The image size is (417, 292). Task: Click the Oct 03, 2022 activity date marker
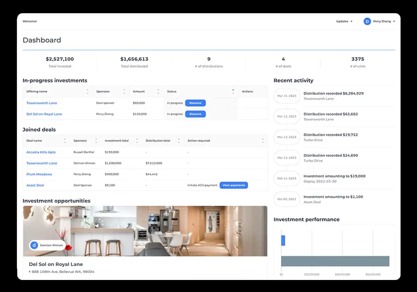coord(287,199)
